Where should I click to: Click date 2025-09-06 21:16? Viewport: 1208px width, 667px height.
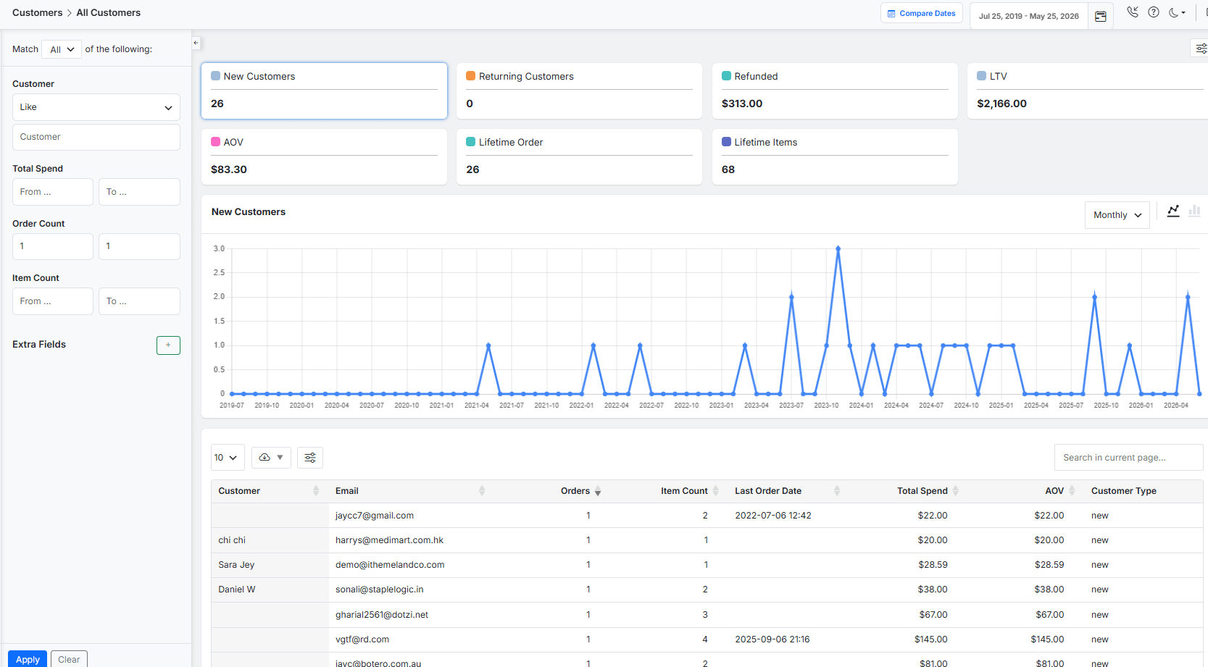(x=772, y=639)
